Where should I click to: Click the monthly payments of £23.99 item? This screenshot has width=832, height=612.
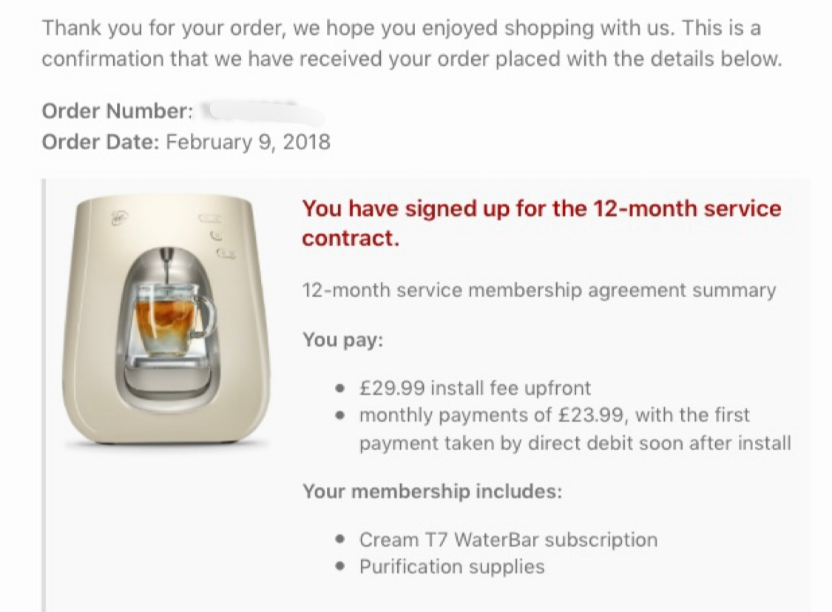(575, 429)
